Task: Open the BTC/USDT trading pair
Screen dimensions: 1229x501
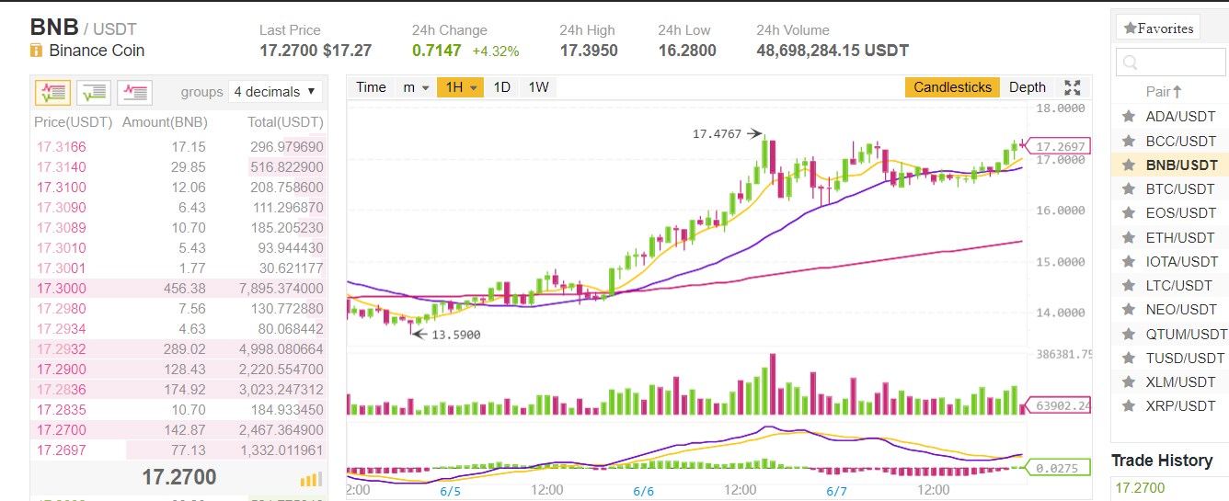Action: pos(1180,189)
